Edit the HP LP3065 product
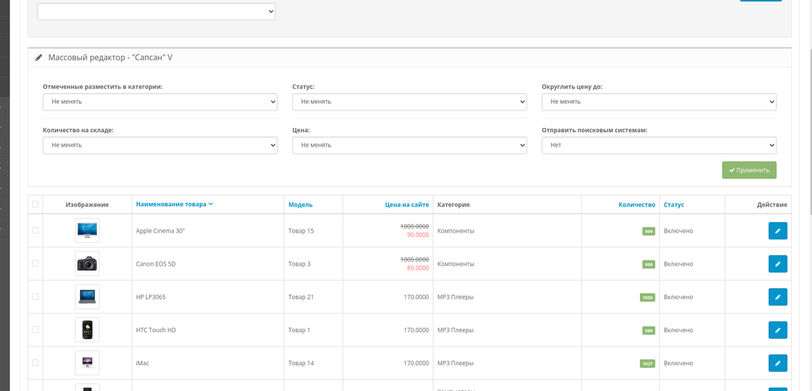This screenshot has height=391, width=812. point(777,297)
